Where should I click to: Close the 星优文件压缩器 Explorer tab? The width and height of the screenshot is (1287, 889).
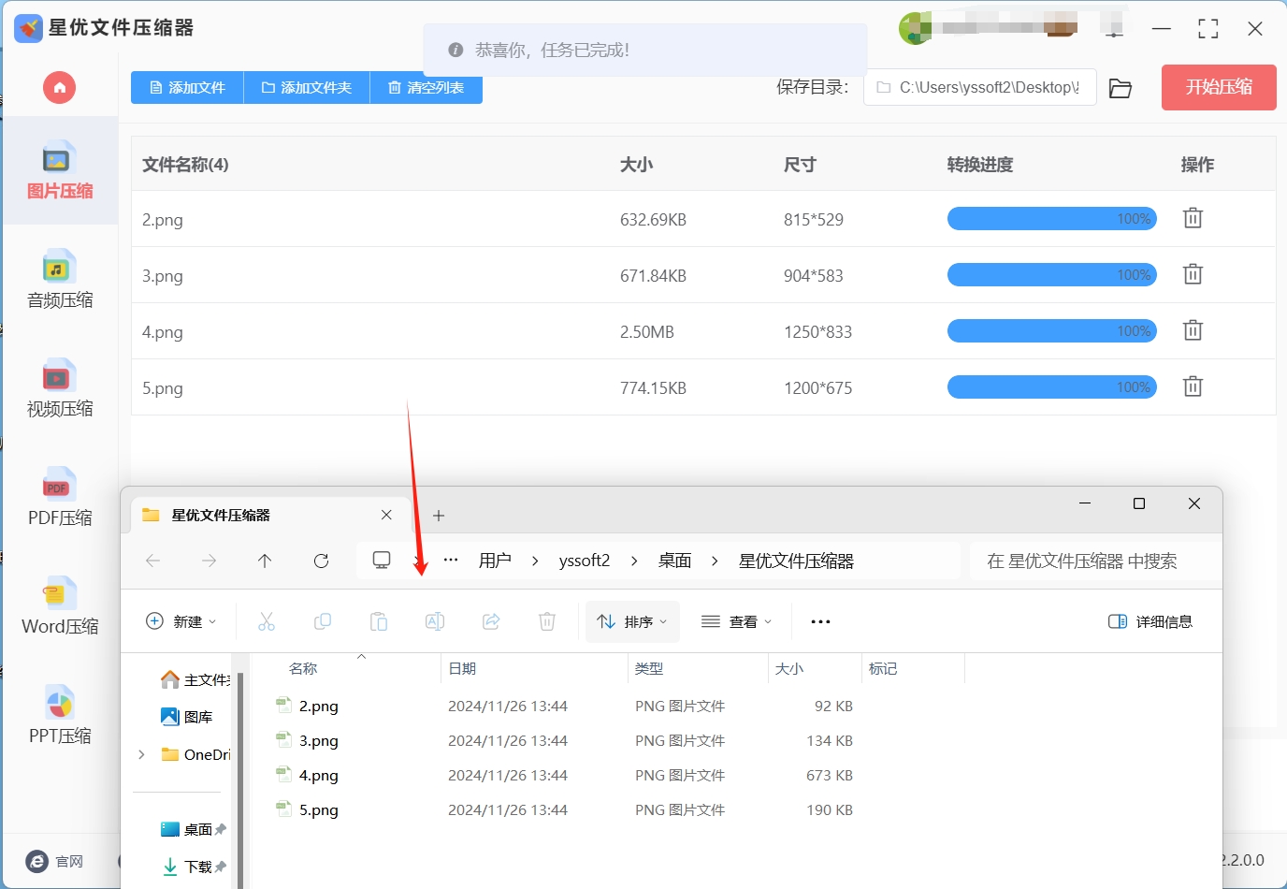coord(386,515)
